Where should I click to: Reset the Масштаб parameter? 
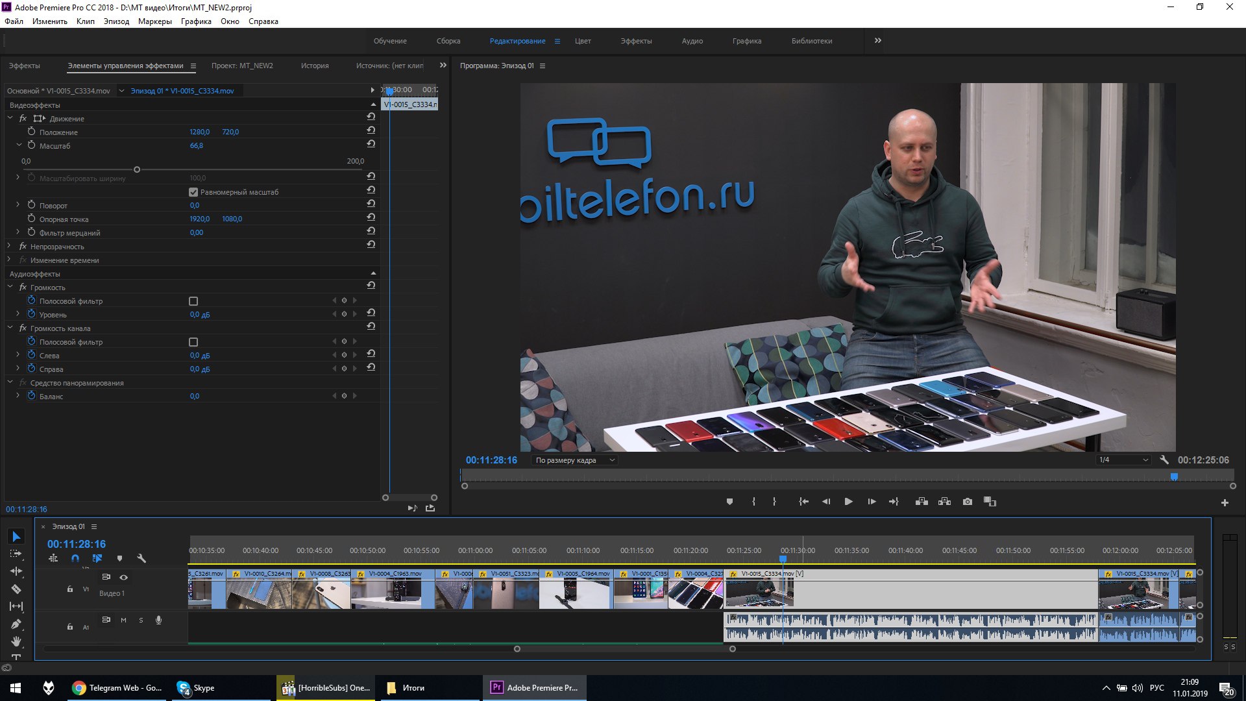coord(371,144)
